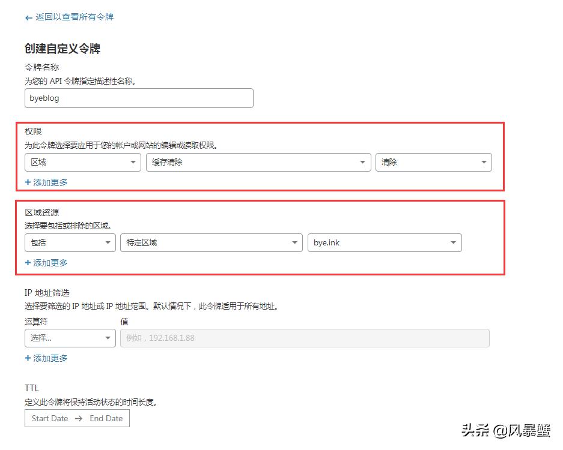The width and height of the screenshot is (563, 450).
Task: Click the IP value field showing 例如，192.168.1.88
Action: [303, 338]
